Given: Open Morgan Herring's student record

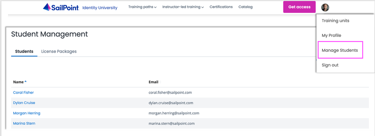Looking at the screenshot, I should tap(27, 113).
